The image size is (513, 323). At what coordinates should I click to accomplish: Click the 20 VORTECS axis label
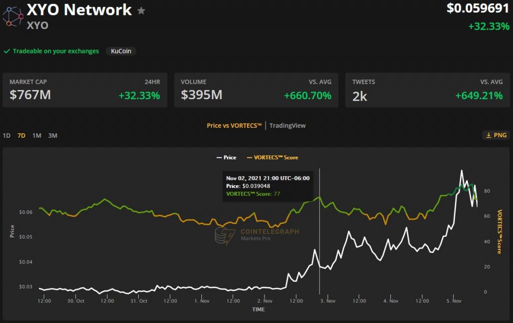pyautogui.click(x=487, y=267)
